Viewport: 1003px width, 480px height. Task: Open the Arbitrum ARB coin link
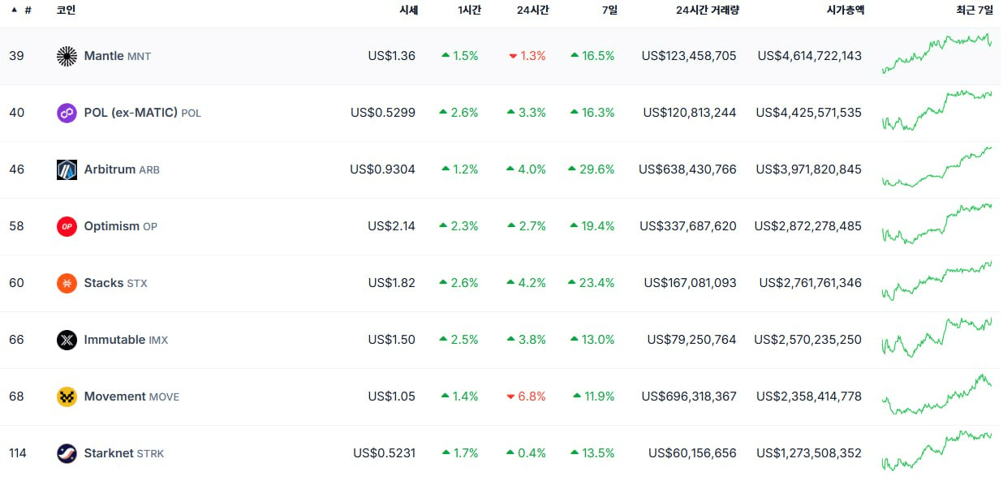123,169
